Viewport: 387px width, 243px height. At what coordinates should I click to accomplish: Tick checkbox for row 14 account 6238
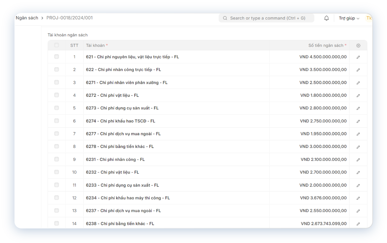coord(57,223)
